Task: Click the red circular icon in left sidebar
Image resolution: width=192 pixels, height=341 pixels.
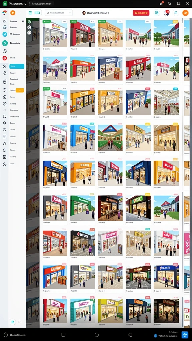Action: click(x=5, y=58)
